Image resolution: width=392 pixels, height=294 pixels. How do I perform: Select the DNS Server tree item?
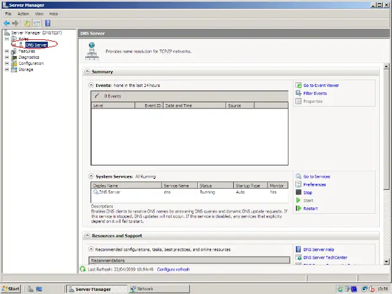[37, 45]
